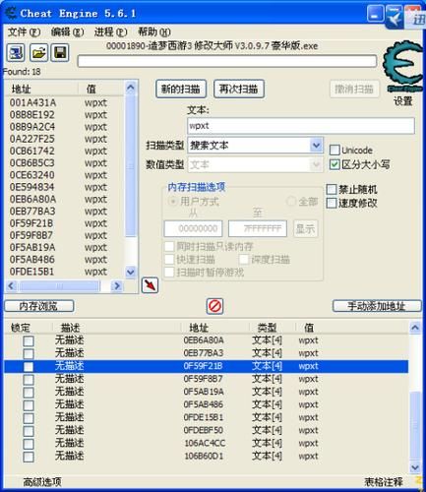
Task: Open the 帮助 menu
Action: [154, 32]
